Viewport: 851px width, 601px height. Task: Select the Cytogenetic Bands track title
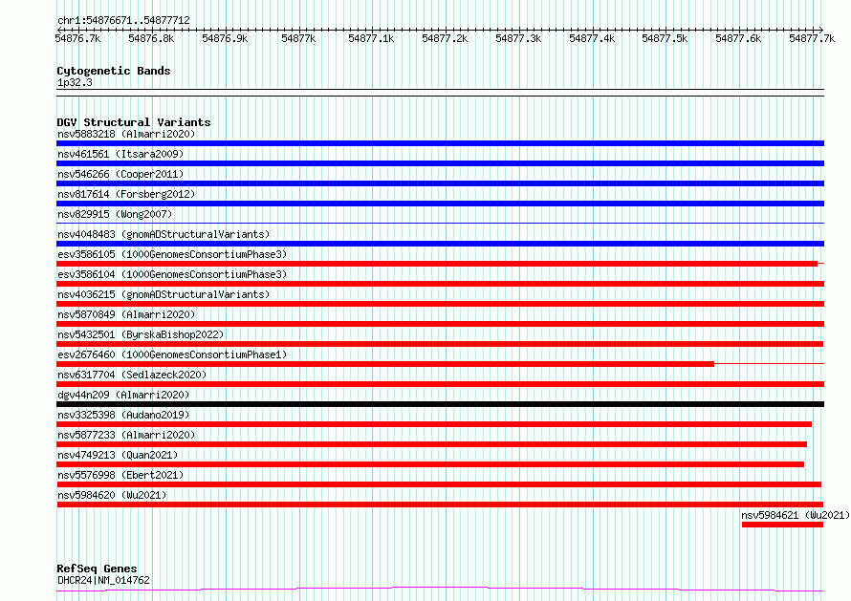click(114, 71)
